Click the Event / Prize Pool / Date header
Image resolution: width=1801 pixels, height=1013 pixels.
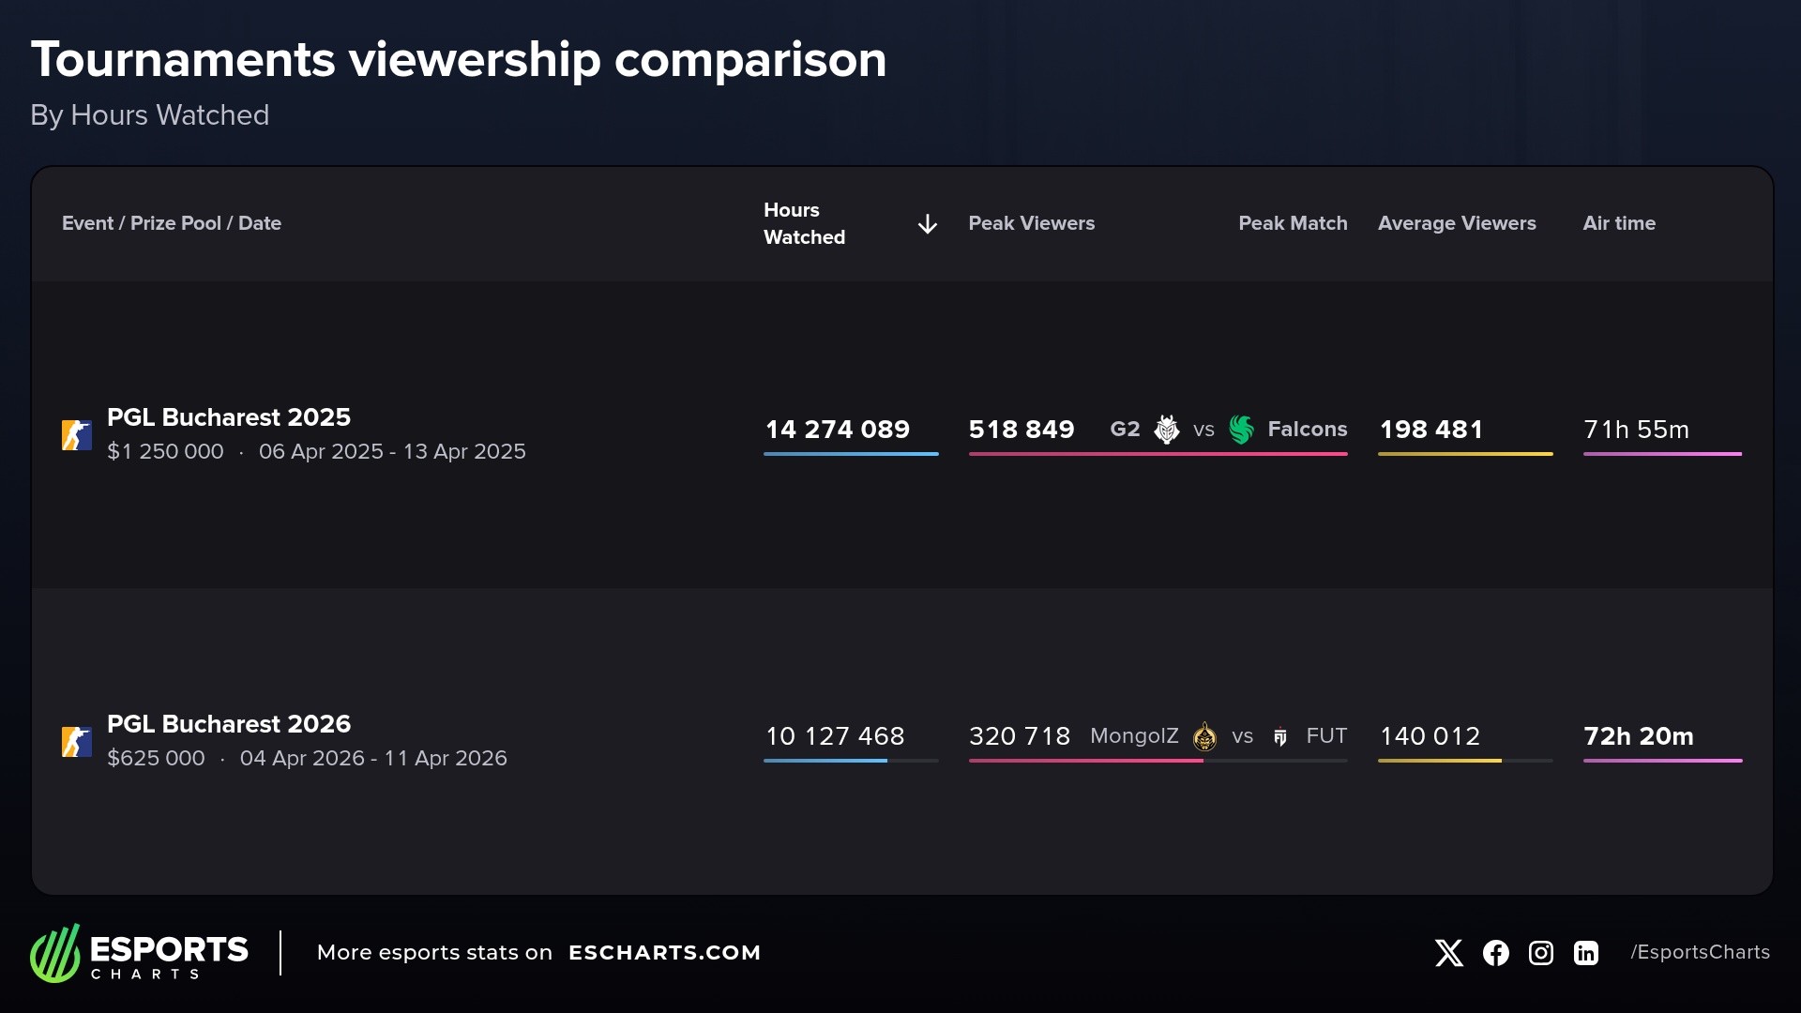[172, 223]
